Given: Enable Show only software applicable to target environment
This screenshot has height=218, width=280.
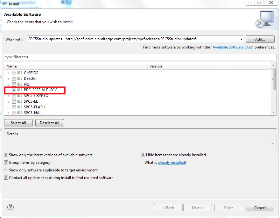Looking at the screenshot, I should (x=6, y=170).
